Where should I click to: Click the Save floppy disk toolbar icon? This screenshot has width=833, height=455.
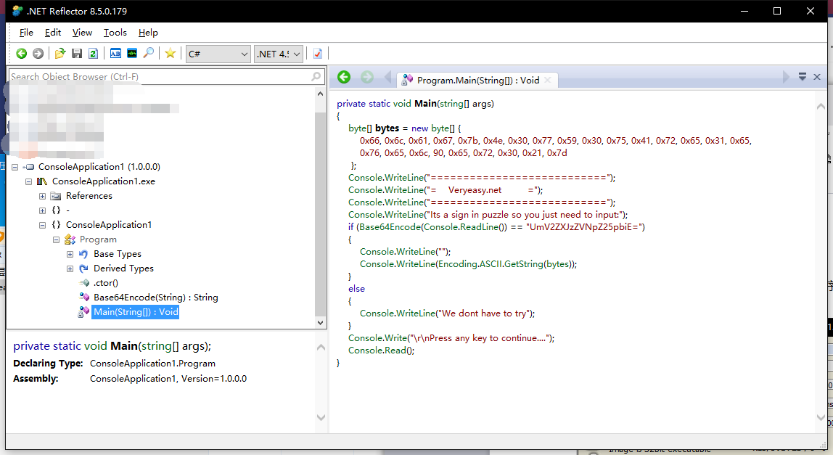[x=77, y=54]
